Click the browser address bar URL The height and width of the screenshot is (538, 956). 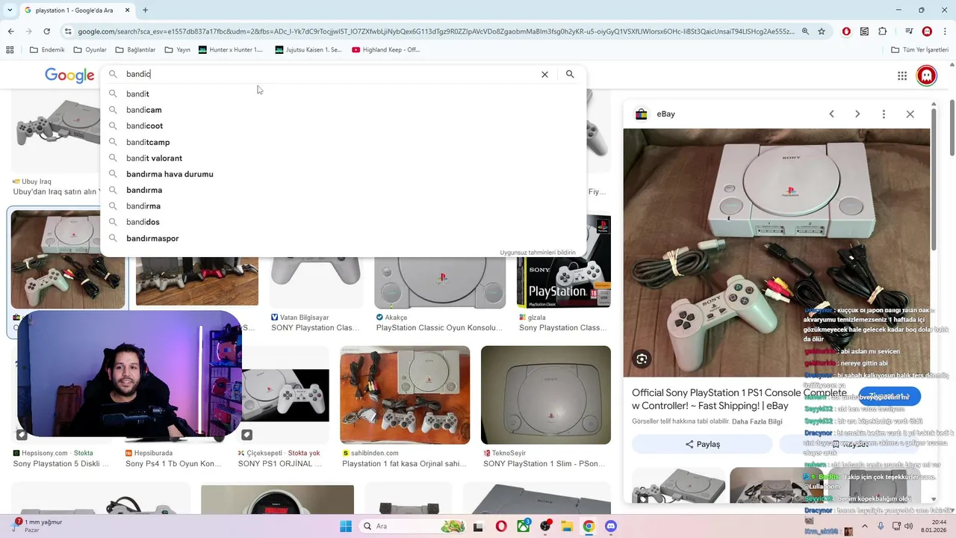tap(436, 31)
